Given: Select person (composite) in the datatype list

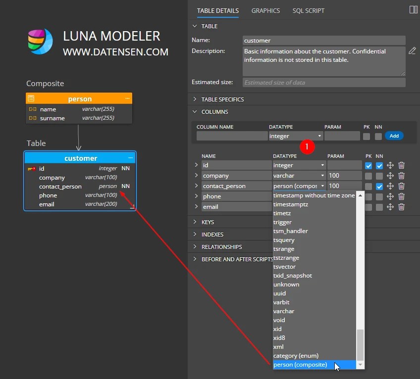Looking at the screenshot, I should [x=301, y=365].
